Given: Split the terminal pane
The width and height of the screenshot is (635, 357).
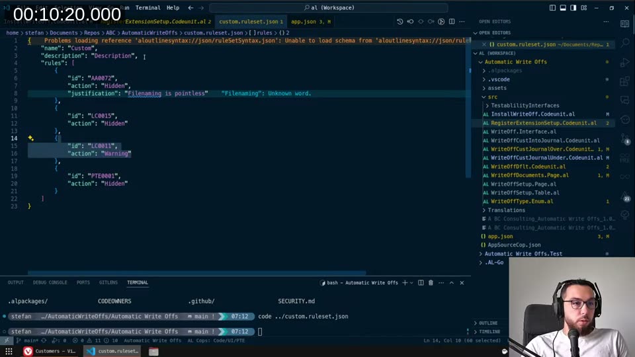Looking at the screenshot, I should [421, 282].
